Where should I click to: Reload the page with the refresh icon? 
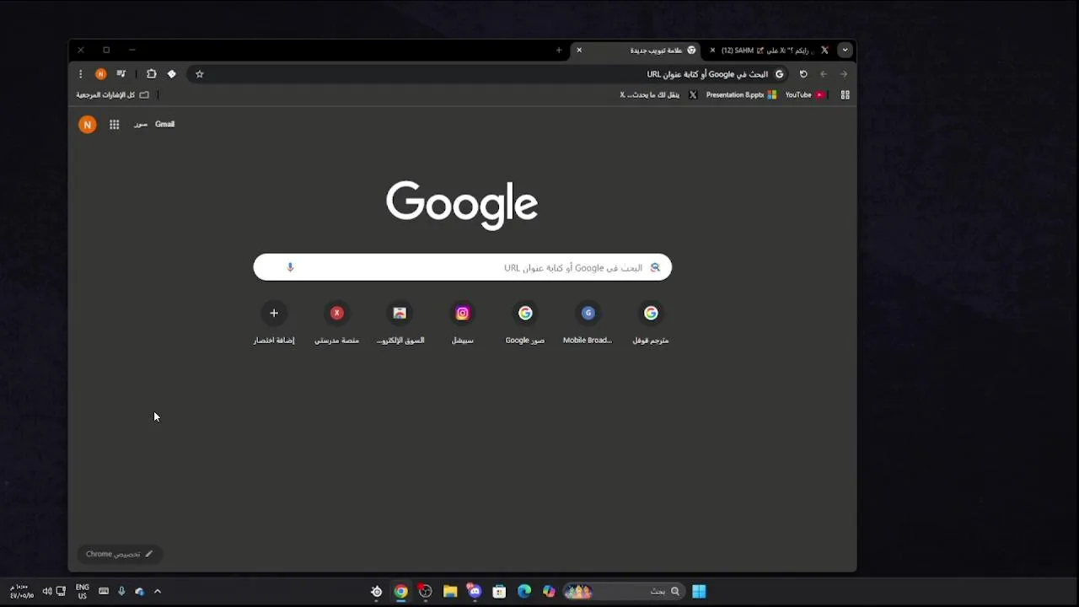(803, 74)
